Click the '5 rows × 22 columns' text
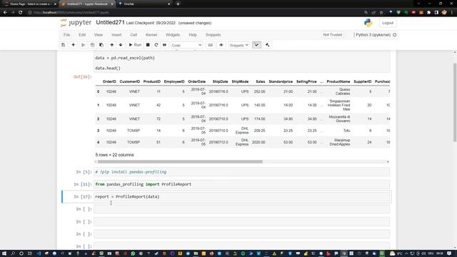Viewport: 457px width, 257px height. (114, 155)
